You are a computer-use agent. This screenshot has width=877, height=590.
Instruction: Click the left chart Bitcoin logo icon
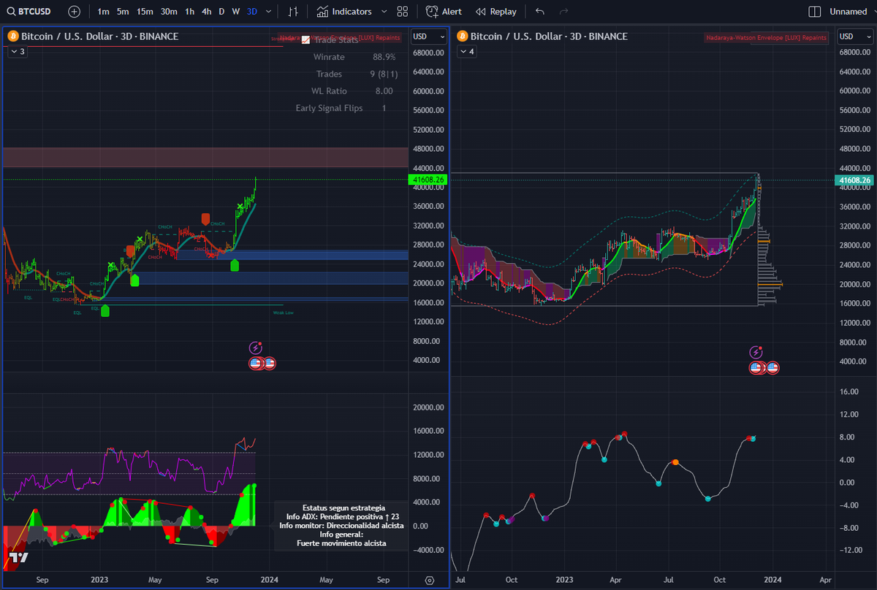click(12, 36)
